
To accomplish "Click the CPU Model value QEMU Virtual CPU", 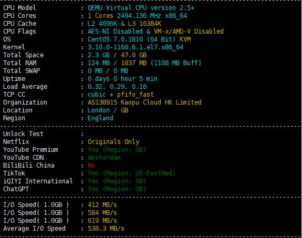I will tap(141, 8).
